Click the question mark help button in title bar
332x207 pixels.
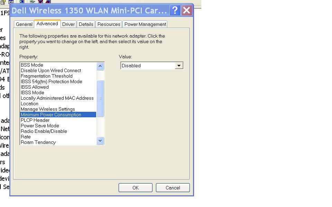click(175, 10)
